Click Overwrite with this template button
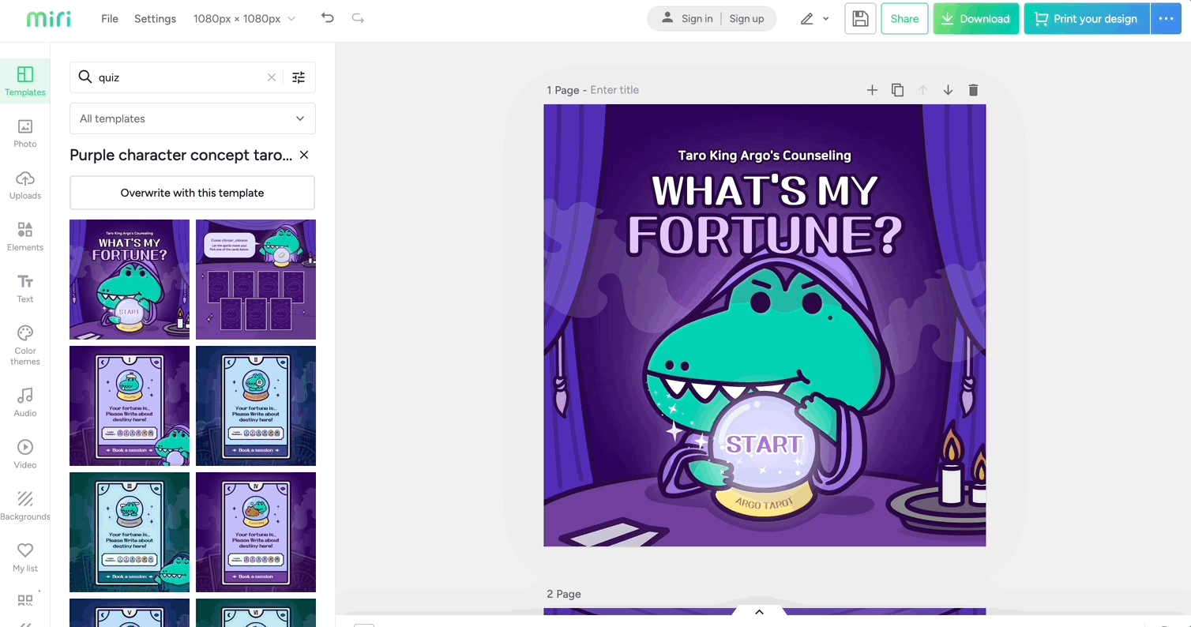1191x627 pixels. coord(193,193)
